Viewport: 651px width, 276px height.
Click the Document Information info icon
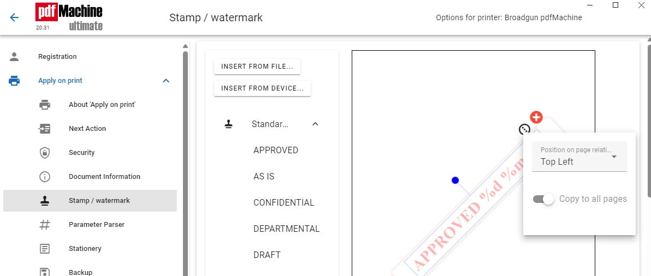[44, 177]
